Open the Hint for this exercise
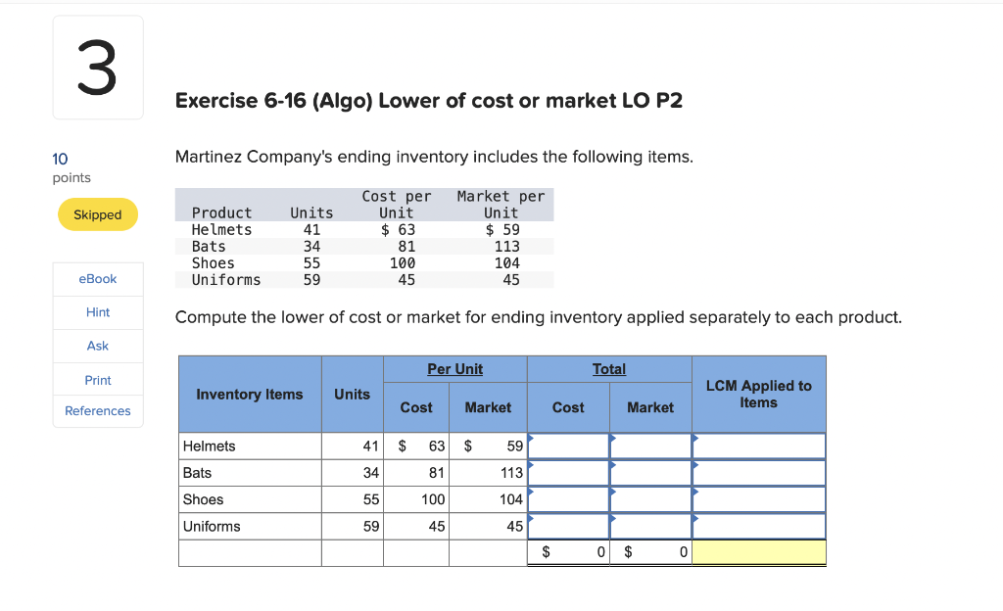The width and height of the screenshot is (1003, 611). pyautogui.click(x=97, y=311)
